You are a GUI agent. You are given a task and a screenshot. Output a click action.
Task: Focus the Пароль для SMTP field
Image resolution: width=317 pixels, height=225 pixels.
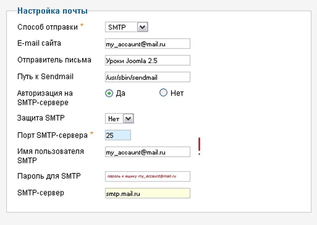(x=147, y=176)
